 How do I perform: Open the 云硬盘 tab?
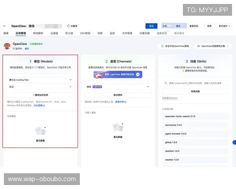[x=54, y=33]
